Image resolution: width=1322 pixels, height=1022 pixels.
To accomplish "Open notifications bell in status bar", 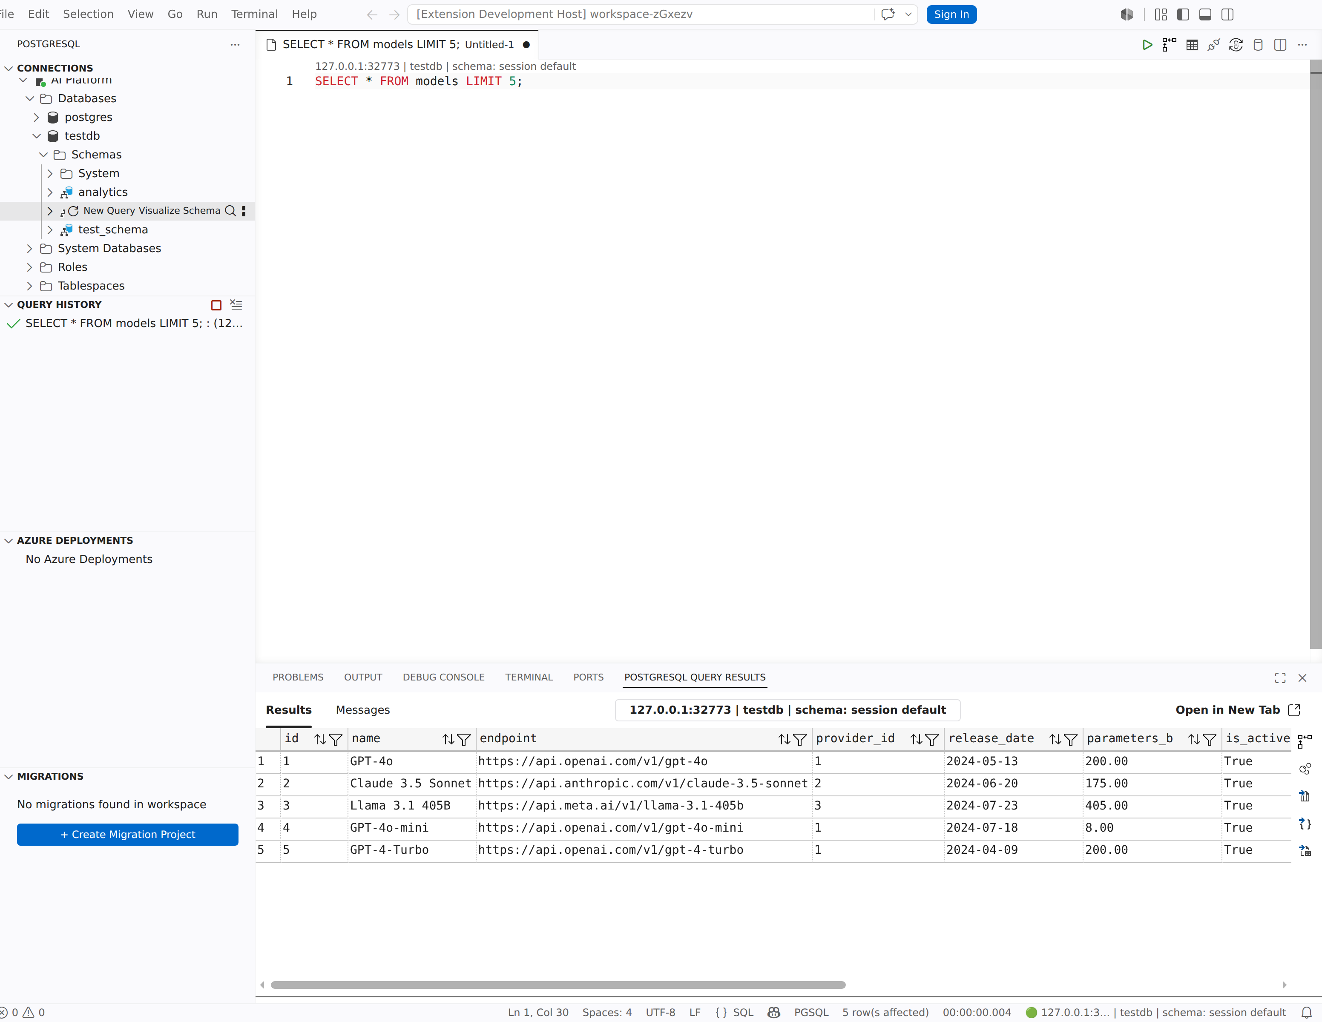I will point(1307,1012).
